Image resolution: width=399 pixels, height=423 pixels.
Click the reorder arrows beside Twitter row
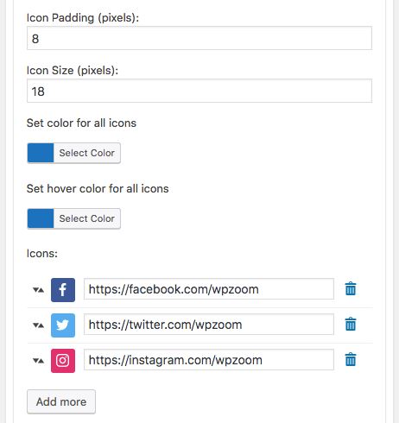point(38,325)
